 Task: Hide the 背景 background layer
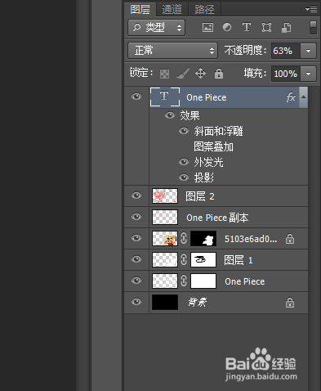point(136,302)
